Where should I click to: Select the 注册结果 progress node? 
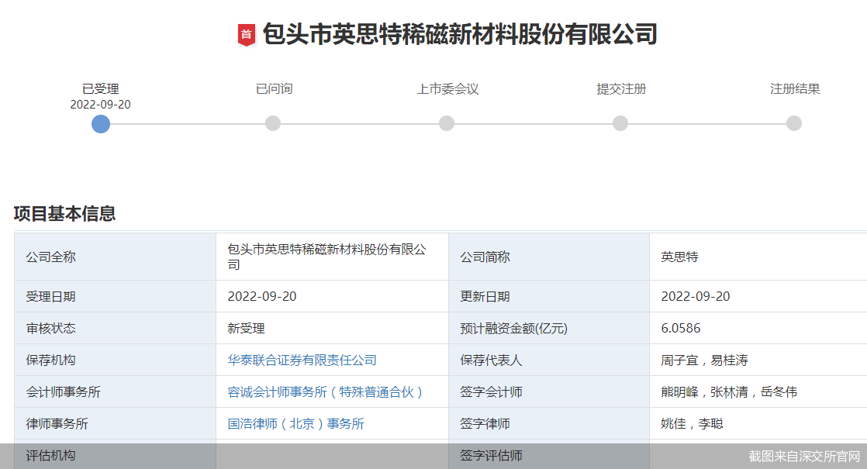coord(794,123)
